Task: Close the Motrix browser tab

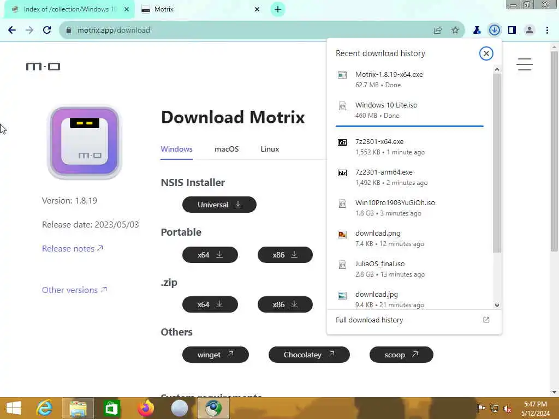Action: click(257, 9)
